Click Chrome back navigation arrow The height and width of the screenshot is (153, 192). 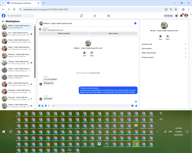coord(3,10)
